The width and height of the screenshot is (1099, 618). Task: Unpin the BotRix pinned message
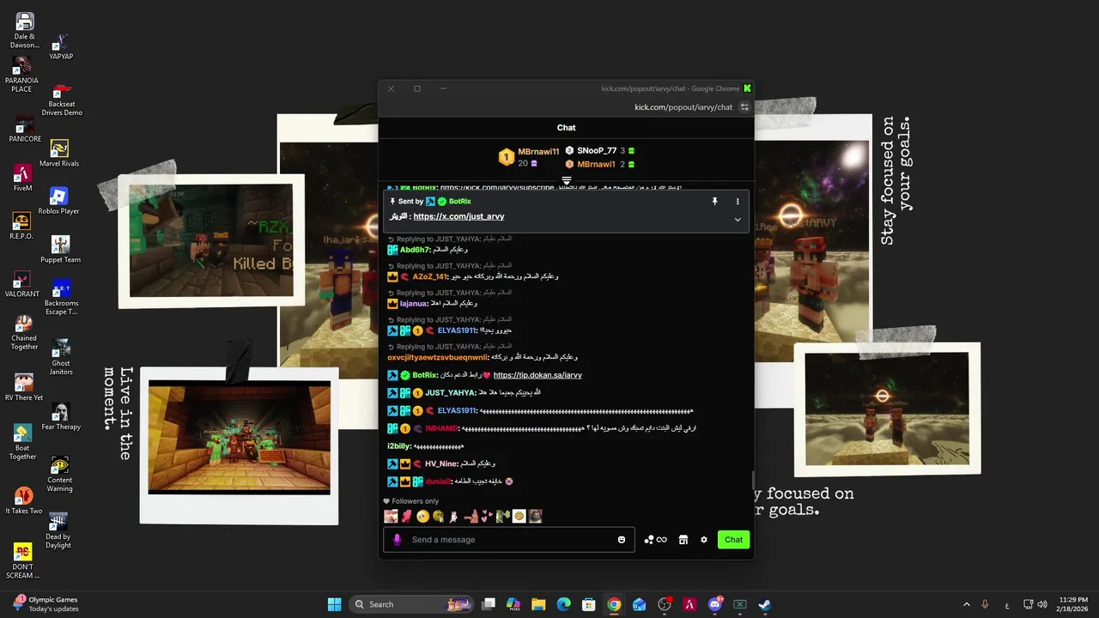tap(714, 201)
